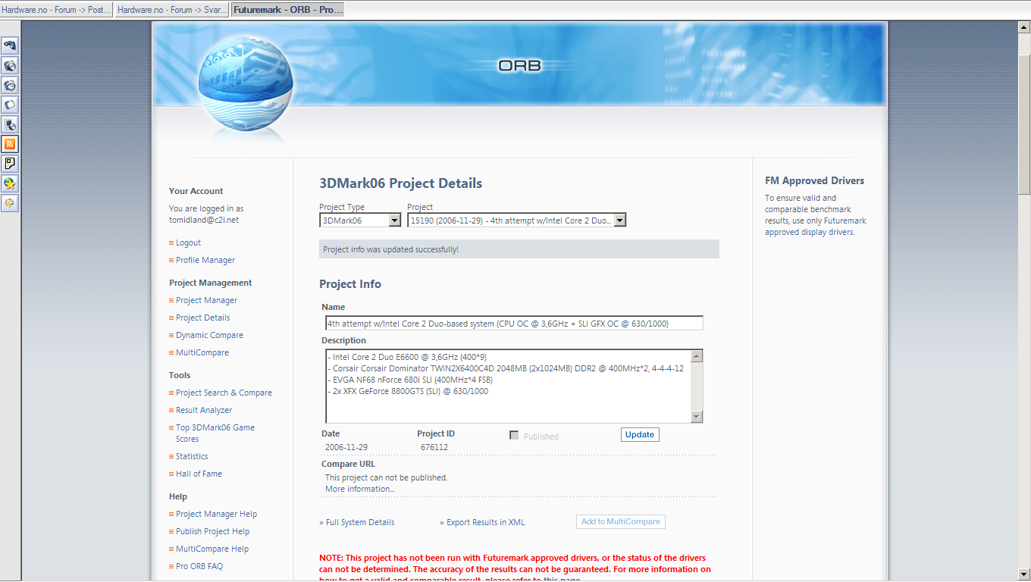Open the Result Analyzer link
This screenshot has height=582, width=1031.
[204, 411]
